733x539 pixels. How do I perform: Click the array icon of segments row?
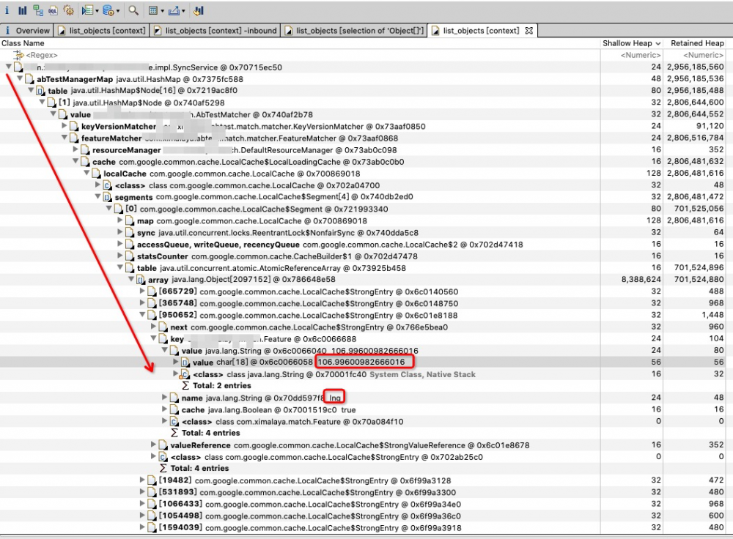(x=107, y=197)
